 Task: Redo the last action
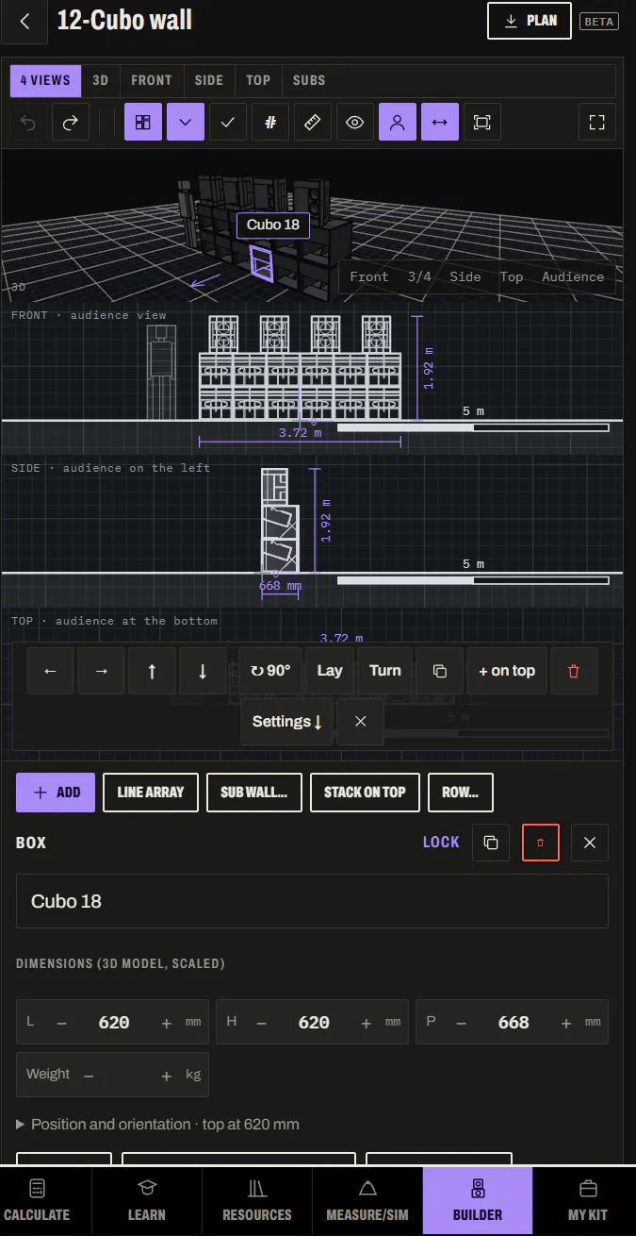click(71, 123)
